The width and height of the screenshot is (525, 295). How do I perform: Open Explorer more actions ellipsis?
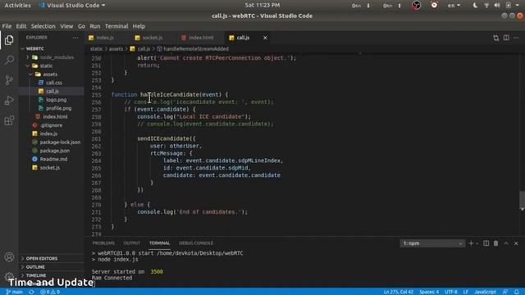[75, 38]
